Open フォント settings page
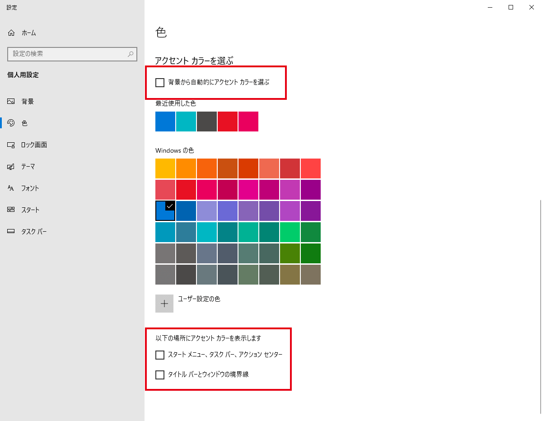The width and height of the screenshot is (542, 421). [72, 188]
